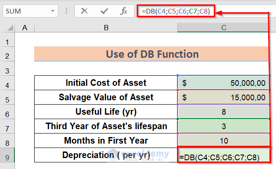Click cell C9 with the DB formula
The height and width of the screenshot is (169, 276).
click(x=224, y=155)
